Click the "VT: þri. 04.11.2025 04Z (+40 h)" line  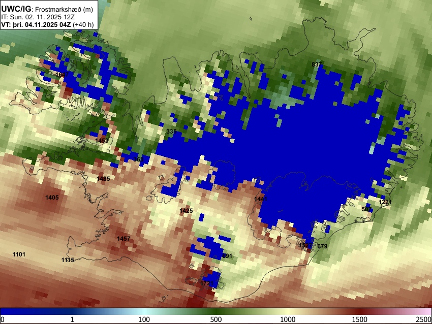click(x=47, y=24)
